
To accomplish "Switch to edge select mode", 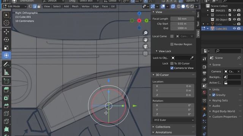I will 35,6.
